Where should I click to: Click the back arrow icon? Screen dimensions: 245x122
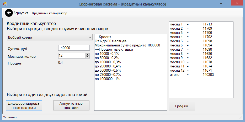coord(9,13)
